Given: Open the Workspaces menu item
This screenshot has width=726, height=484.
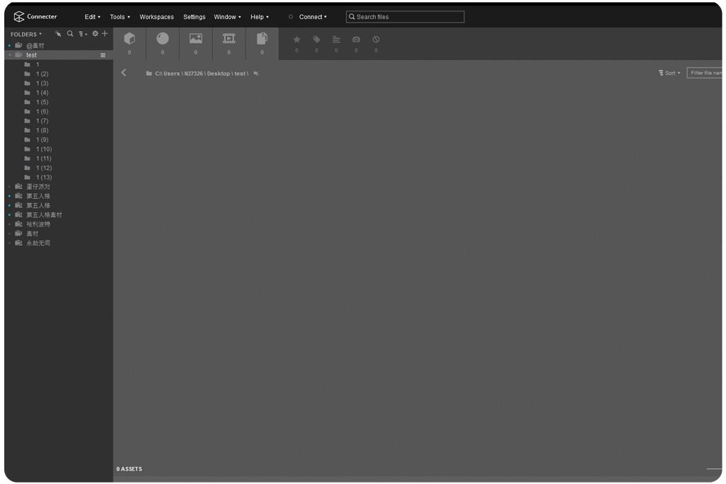Looking at the screenshot, I should [x=156, y=17].
